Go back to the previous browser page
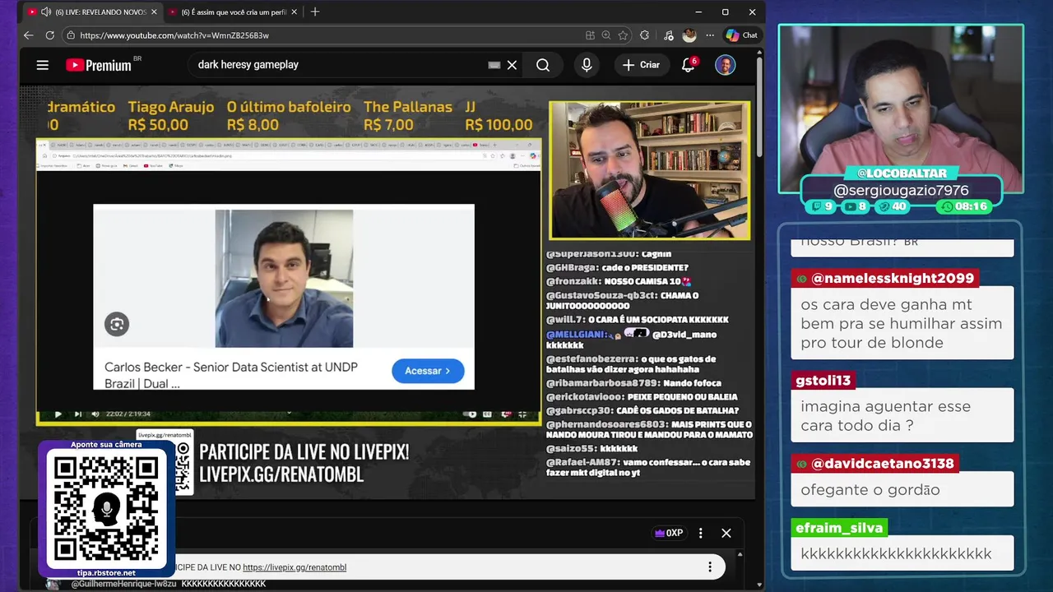 click(29, 35)
